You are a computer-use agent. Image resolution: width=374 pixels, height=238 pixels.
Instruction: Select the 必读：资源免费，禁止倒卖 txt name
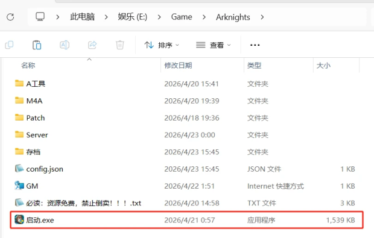point(83,203)
